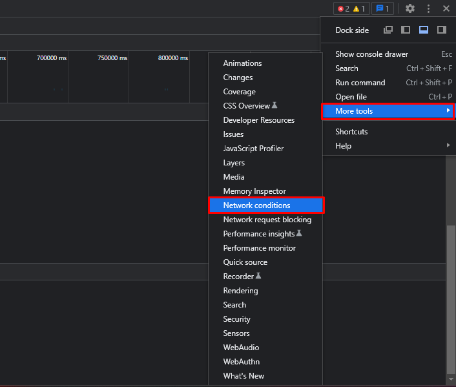Image resolution: width=456 pixels, height=387 pixels.
Task: Launch the Performance monitor tool
Action: point(259,248)
